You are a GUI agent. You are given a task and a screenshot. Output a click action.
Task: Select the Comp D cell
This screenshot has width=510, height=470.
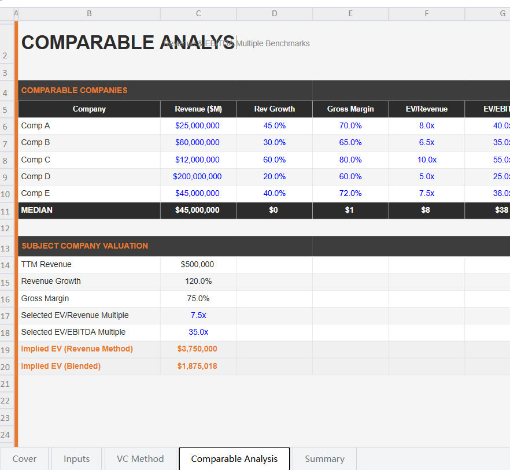click(89, 177)
